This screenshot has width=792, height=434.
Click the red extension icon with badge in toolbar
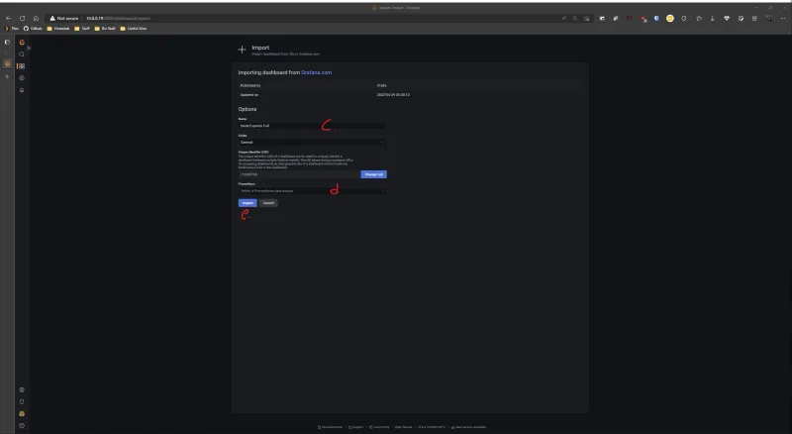pos(643,19)
